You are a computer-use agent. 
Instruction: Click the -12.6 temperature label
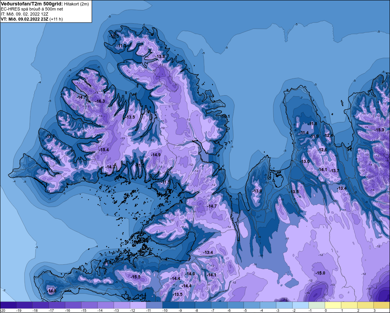pyautogui.click(x=323, y=150)
